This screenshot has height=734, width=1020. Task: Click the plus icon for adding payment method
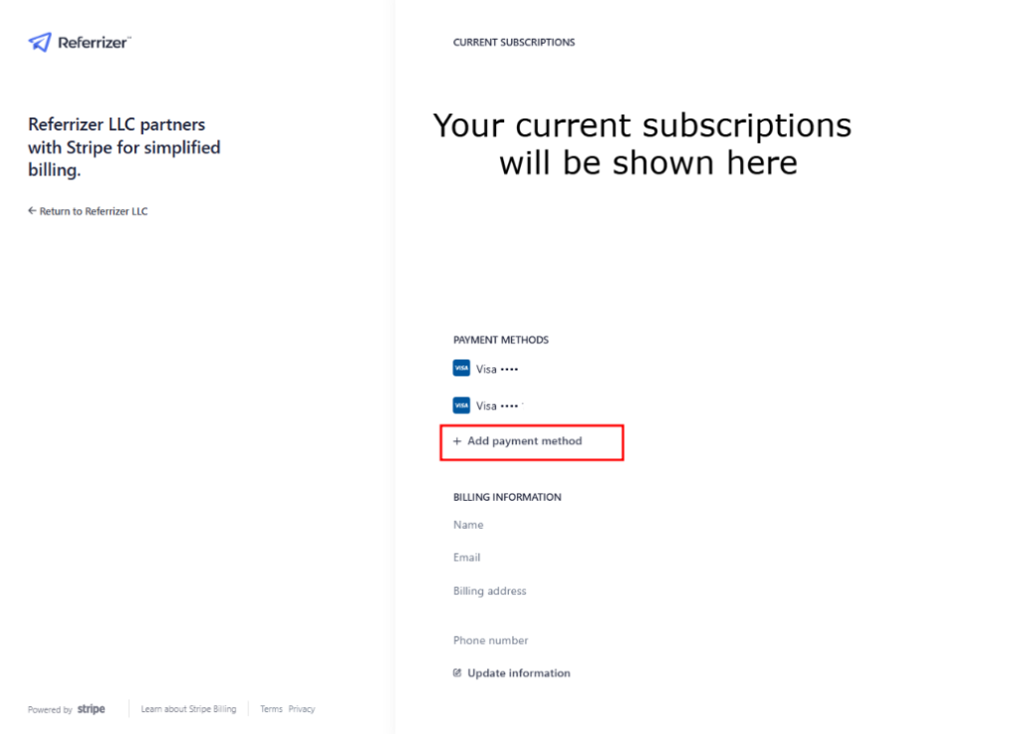click(x=457, y=441)
